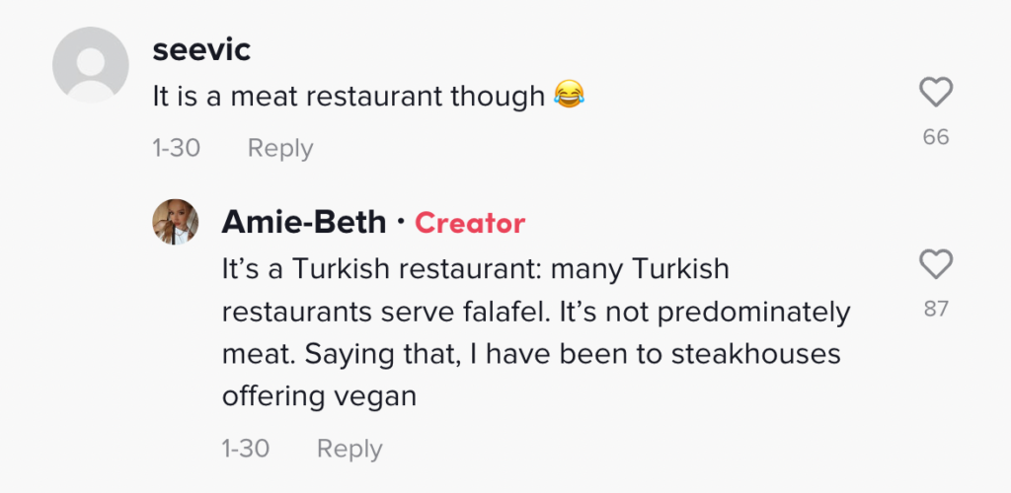Like seevic's comment with the heart icon
The width and height of the screenshot is (1011, 493).
(x=935, y=94)
